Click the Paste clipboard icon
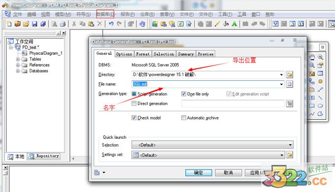Screen dimensions: 335x192 coord(91,24)
